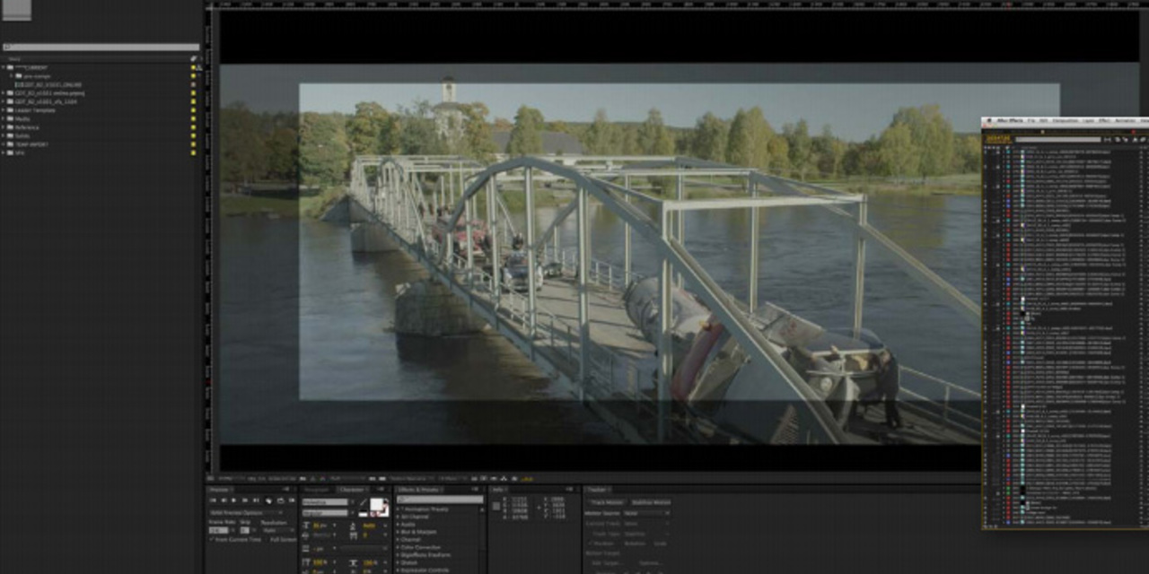The height and width of the screenshot is (574, 1149).
Task: Open the ****CURRENT folder icon
Action: [x=11, y=67]
